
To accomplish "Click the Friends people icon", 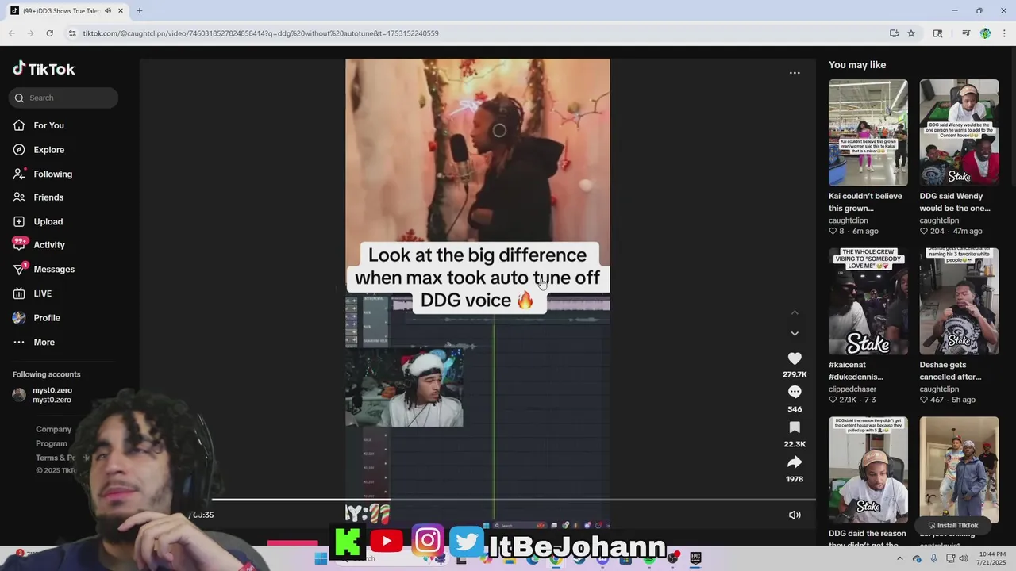I will (19, 197).
